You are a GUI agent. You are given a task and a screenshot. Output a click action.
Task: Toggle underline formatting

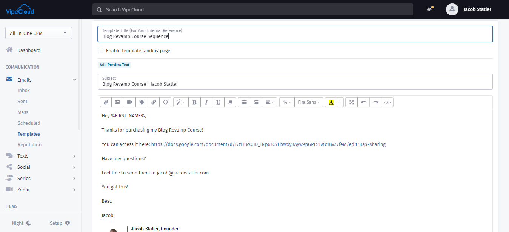[x=218, y=102]
